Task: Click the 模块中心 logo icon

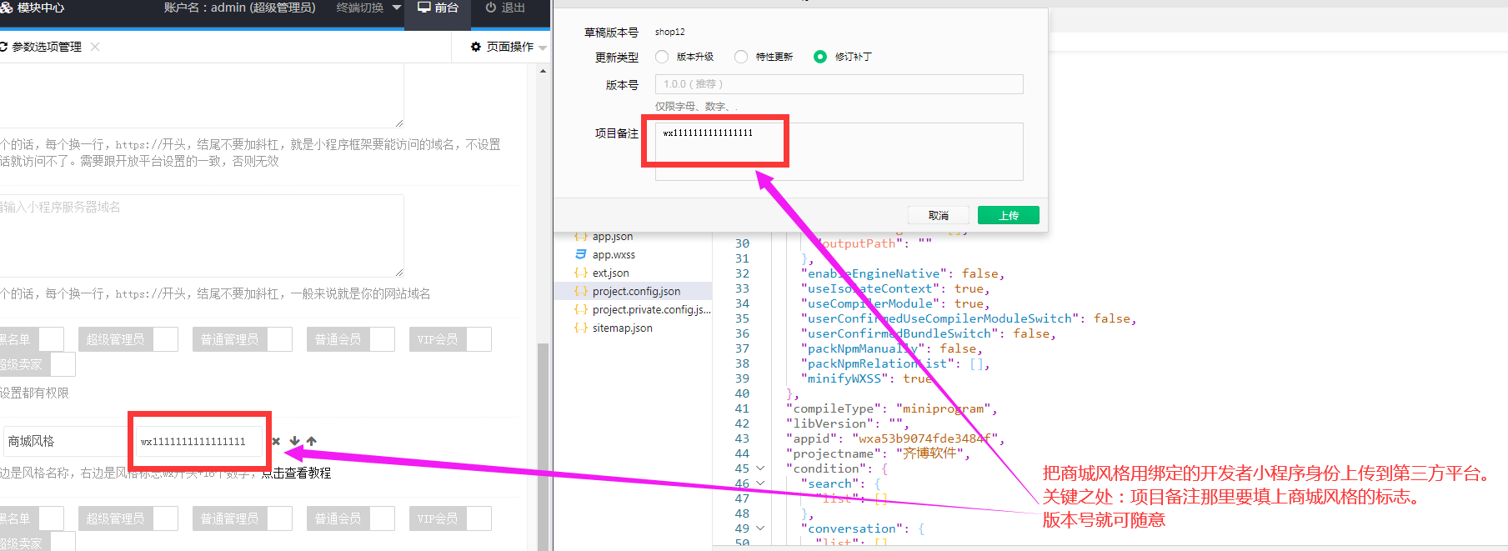Action: pos(7,8)
